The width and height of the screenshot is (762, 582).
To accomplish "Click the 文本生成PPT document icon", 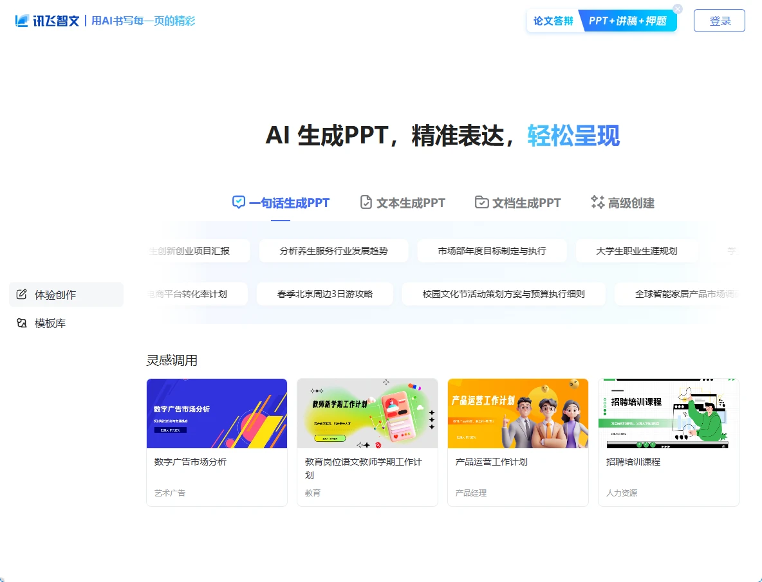I will pyautogui.click(x=366, y=203).
